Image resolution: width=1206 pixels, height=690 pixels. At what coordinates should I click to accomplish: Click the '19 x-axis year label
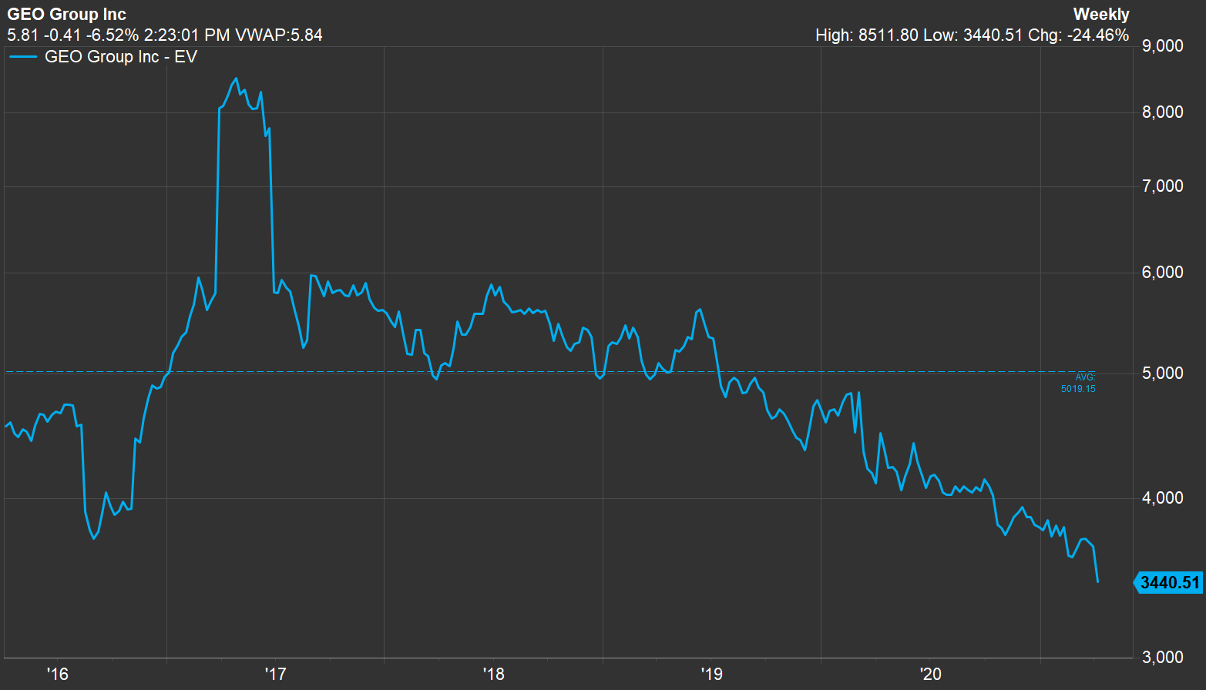(711, 674)
